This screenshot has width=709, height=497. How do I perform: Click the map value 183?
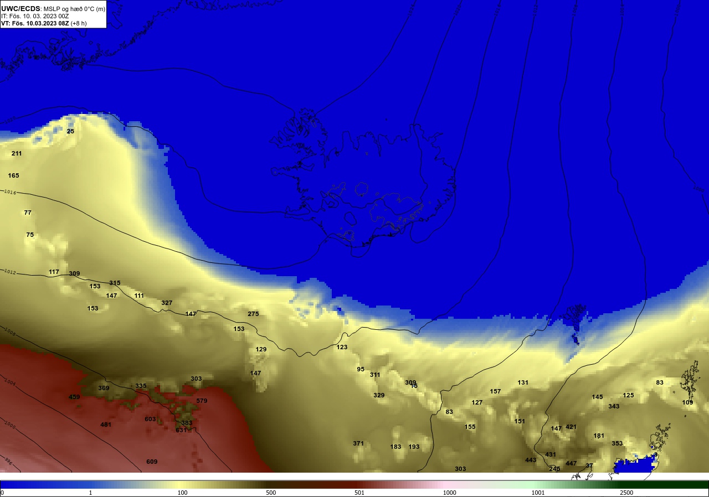[x=395, y=447]
